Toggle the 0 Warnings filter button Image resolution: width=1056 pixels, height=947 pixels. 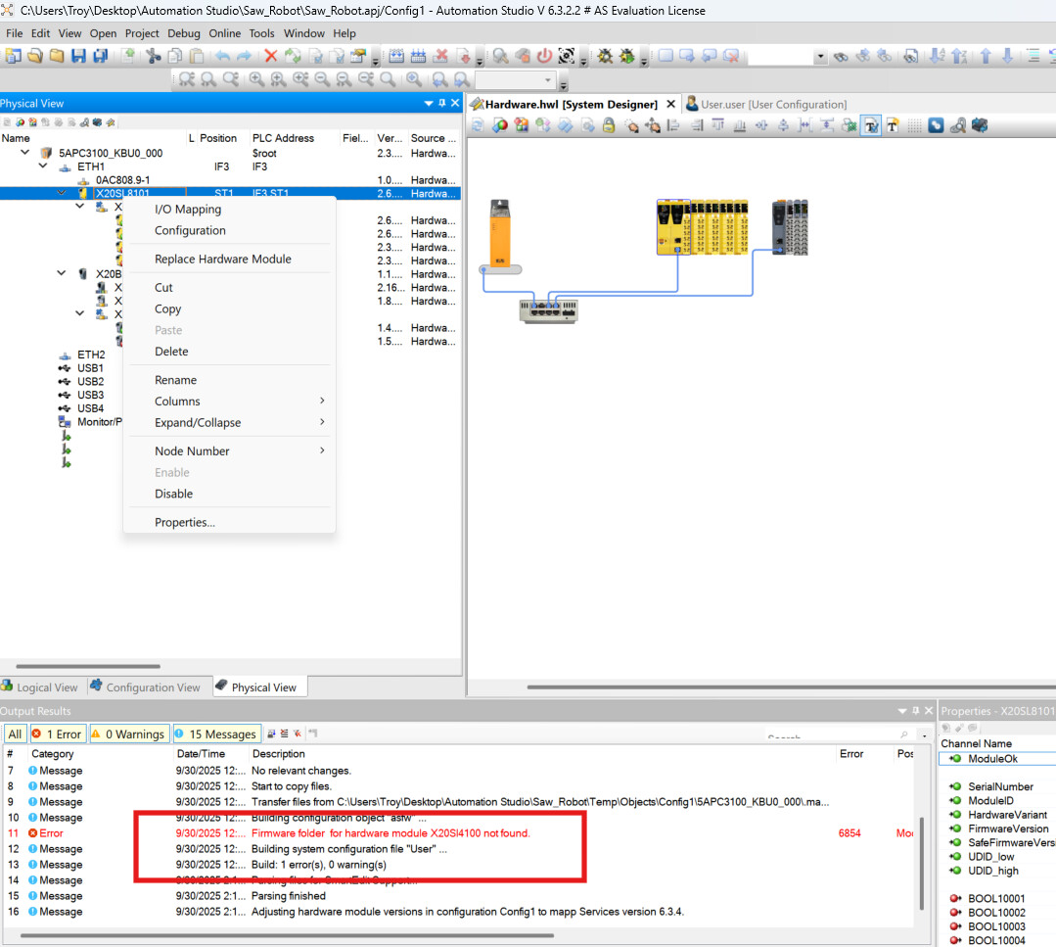(128, 734)
